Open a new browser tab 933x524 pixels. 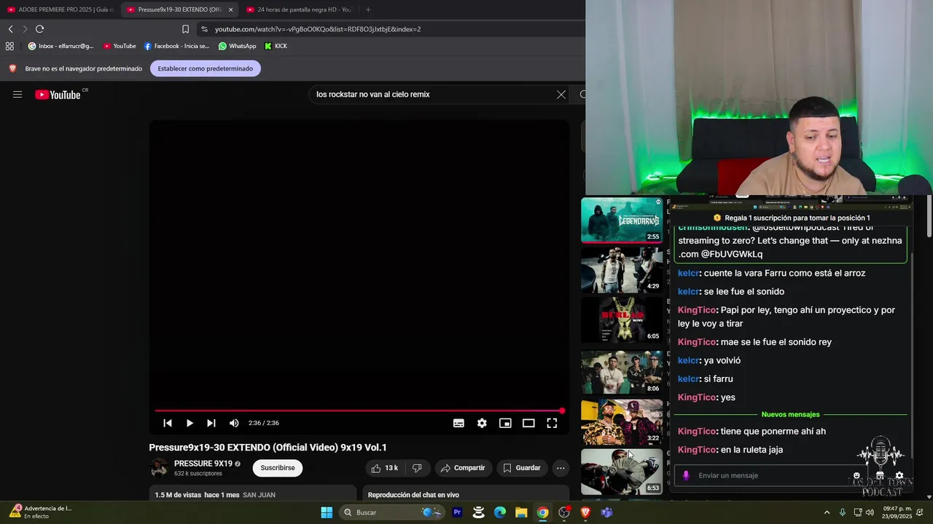pyautogui.click(x=368, y=9)
